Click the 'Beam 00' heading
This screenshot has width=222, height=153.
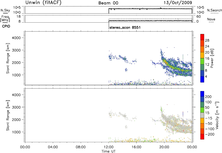pyautogui.click(x=108, y=3)
